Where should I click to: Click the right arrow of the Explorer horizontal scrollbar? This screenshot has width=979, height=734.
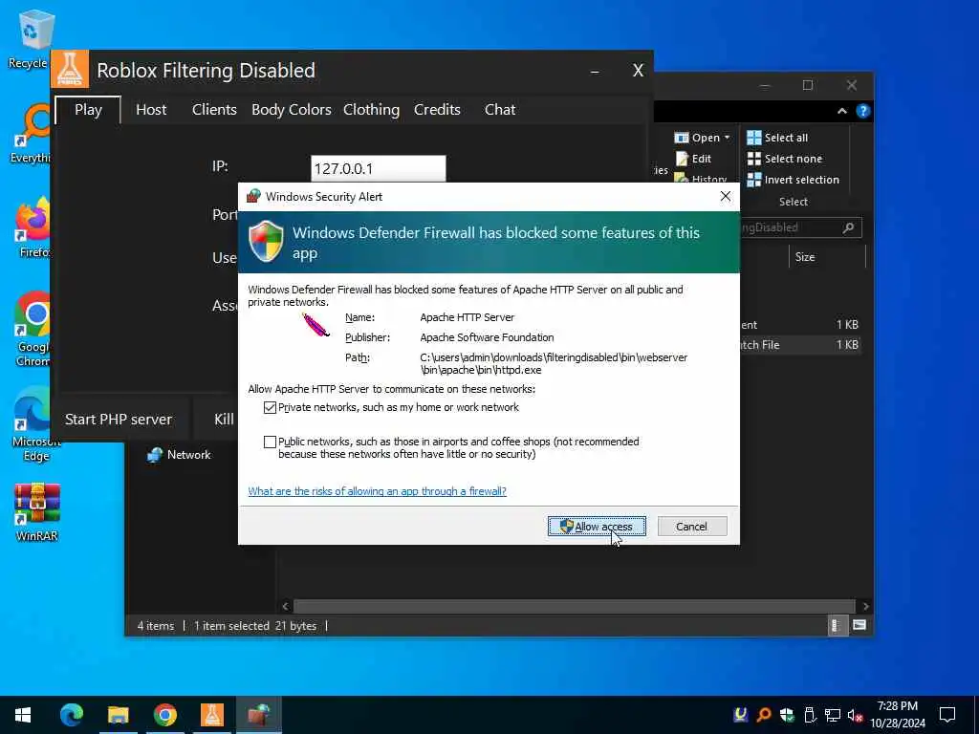coord(865,606)
